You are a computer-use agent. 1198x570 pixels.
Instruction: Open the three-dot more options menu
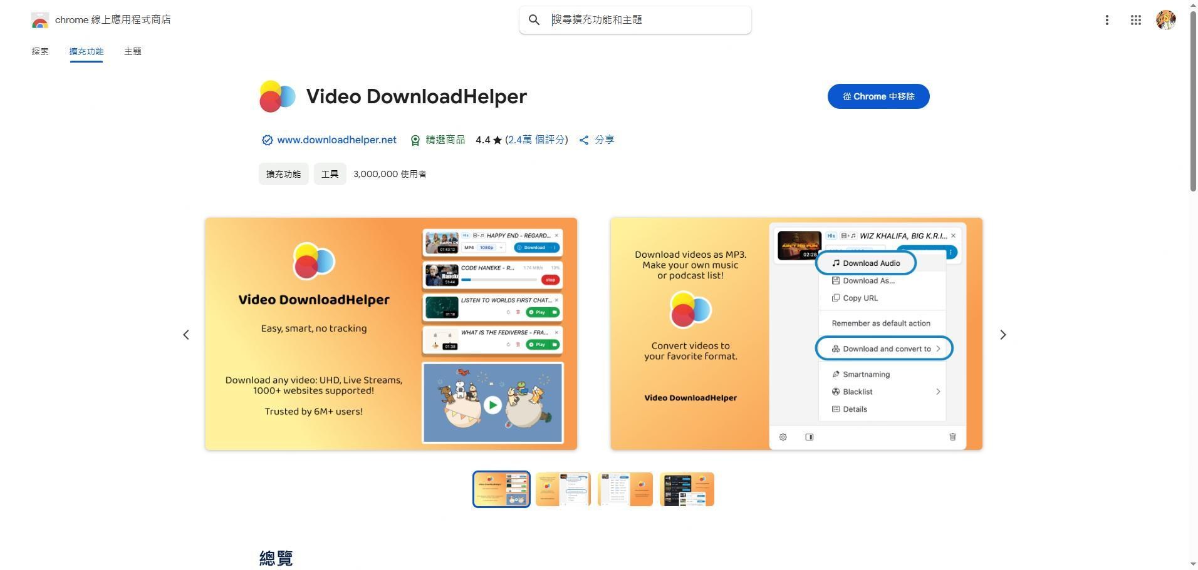(1107, 20)
